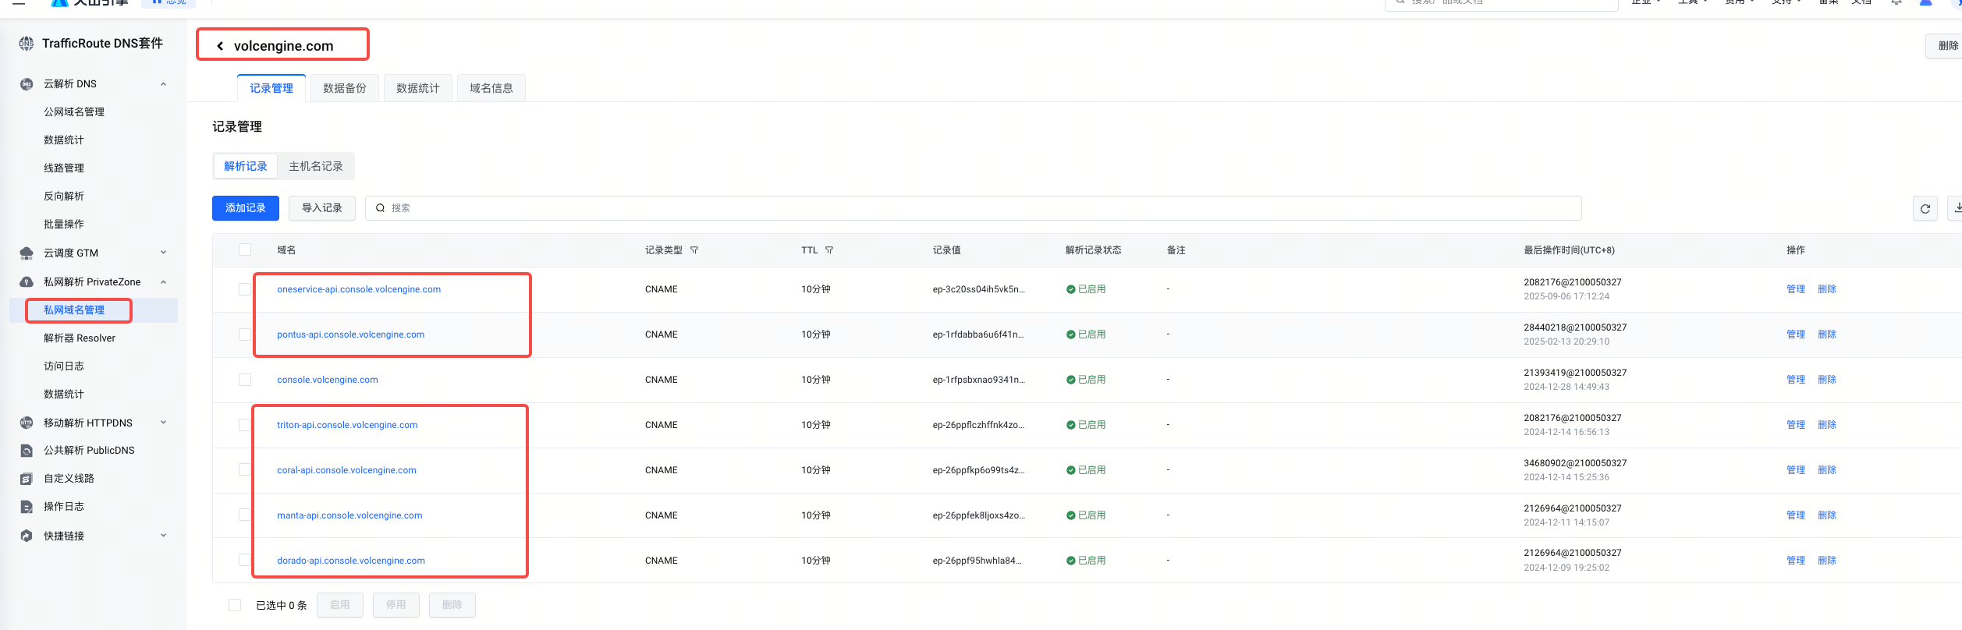This screenshot has height=630, width=1962.
Task: Check the oneservice-api.console.volcengine.com row checkbox
Action: click(x=245, y=289)
